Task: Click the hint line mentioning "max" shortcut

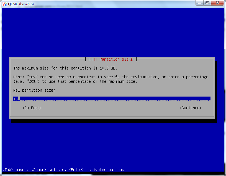Action: pos(111,77)
